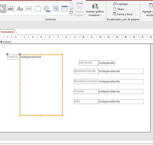Select the Text Box control
This screenshot has width=153, height=145.
click(x=11, y=9)
